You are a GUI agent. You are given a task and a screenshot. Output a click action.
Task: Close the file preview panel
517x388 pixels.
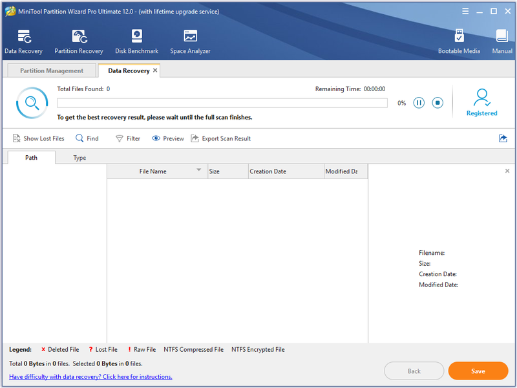[507, 171]
